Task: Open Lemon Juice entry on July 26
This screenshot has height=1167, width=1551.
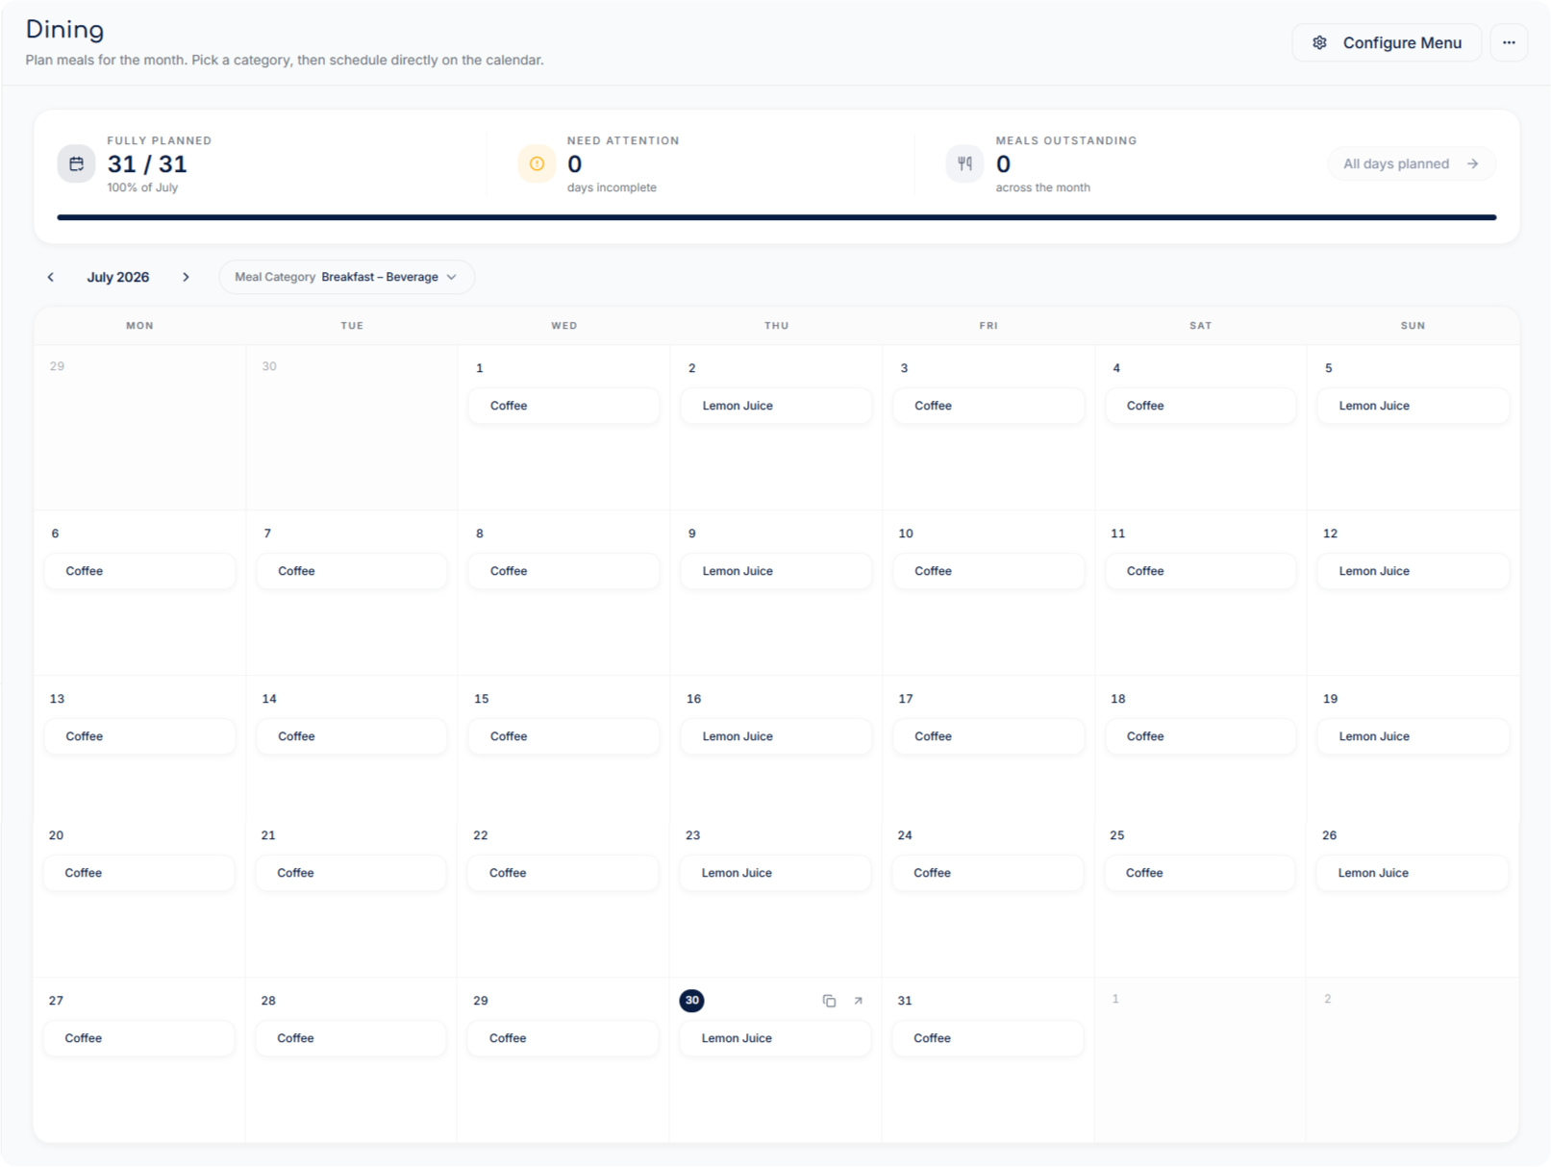Action: [1412, 873]
